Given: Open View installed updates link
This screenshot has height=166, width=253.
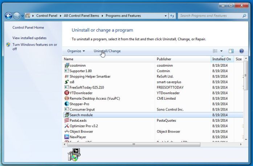Looking at the screenshot, I should coord(29,38).
